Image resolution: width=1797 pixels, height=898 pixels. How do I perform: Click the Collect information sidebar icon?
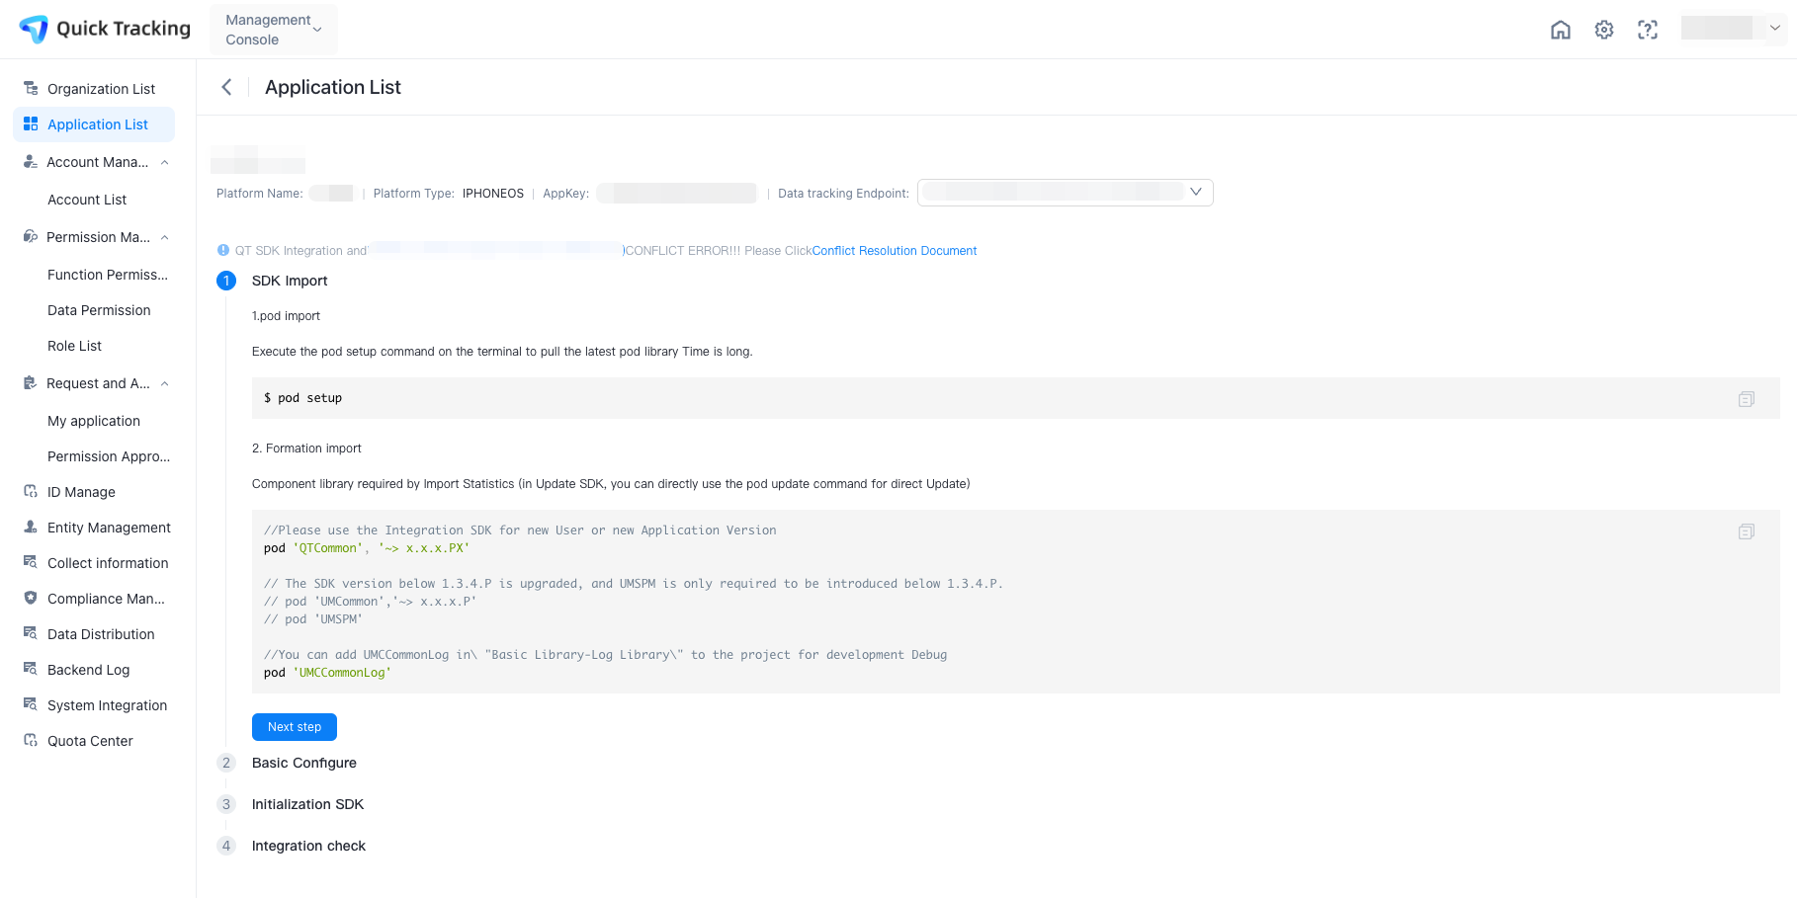tap(31, 563)
